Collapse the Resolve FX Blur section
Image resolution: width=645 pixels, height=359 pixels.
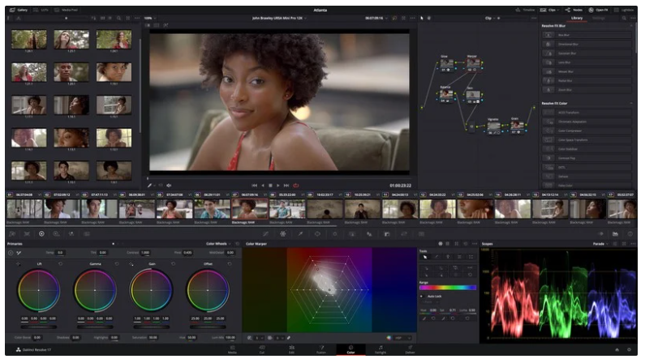point(631,26)
